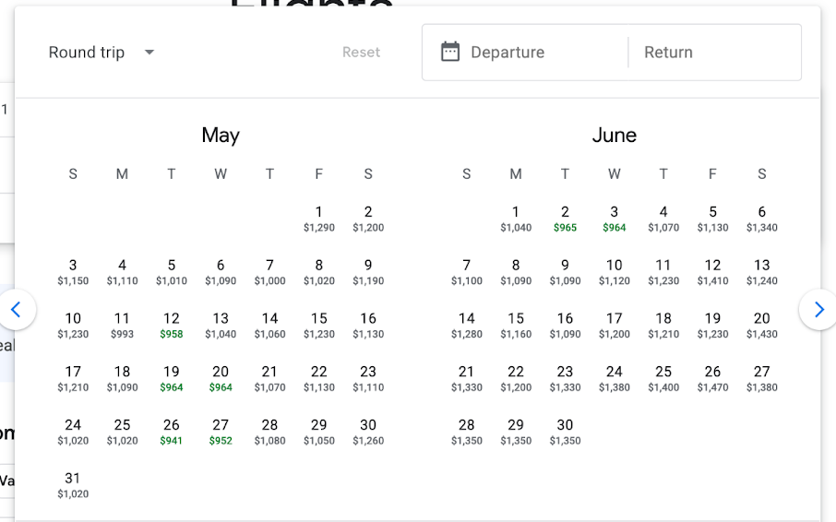The width and height of the screenshot is (836, 522).
Task: Select May 12 priced at $958
Action: pyautogui.click(x=172, y=324)
